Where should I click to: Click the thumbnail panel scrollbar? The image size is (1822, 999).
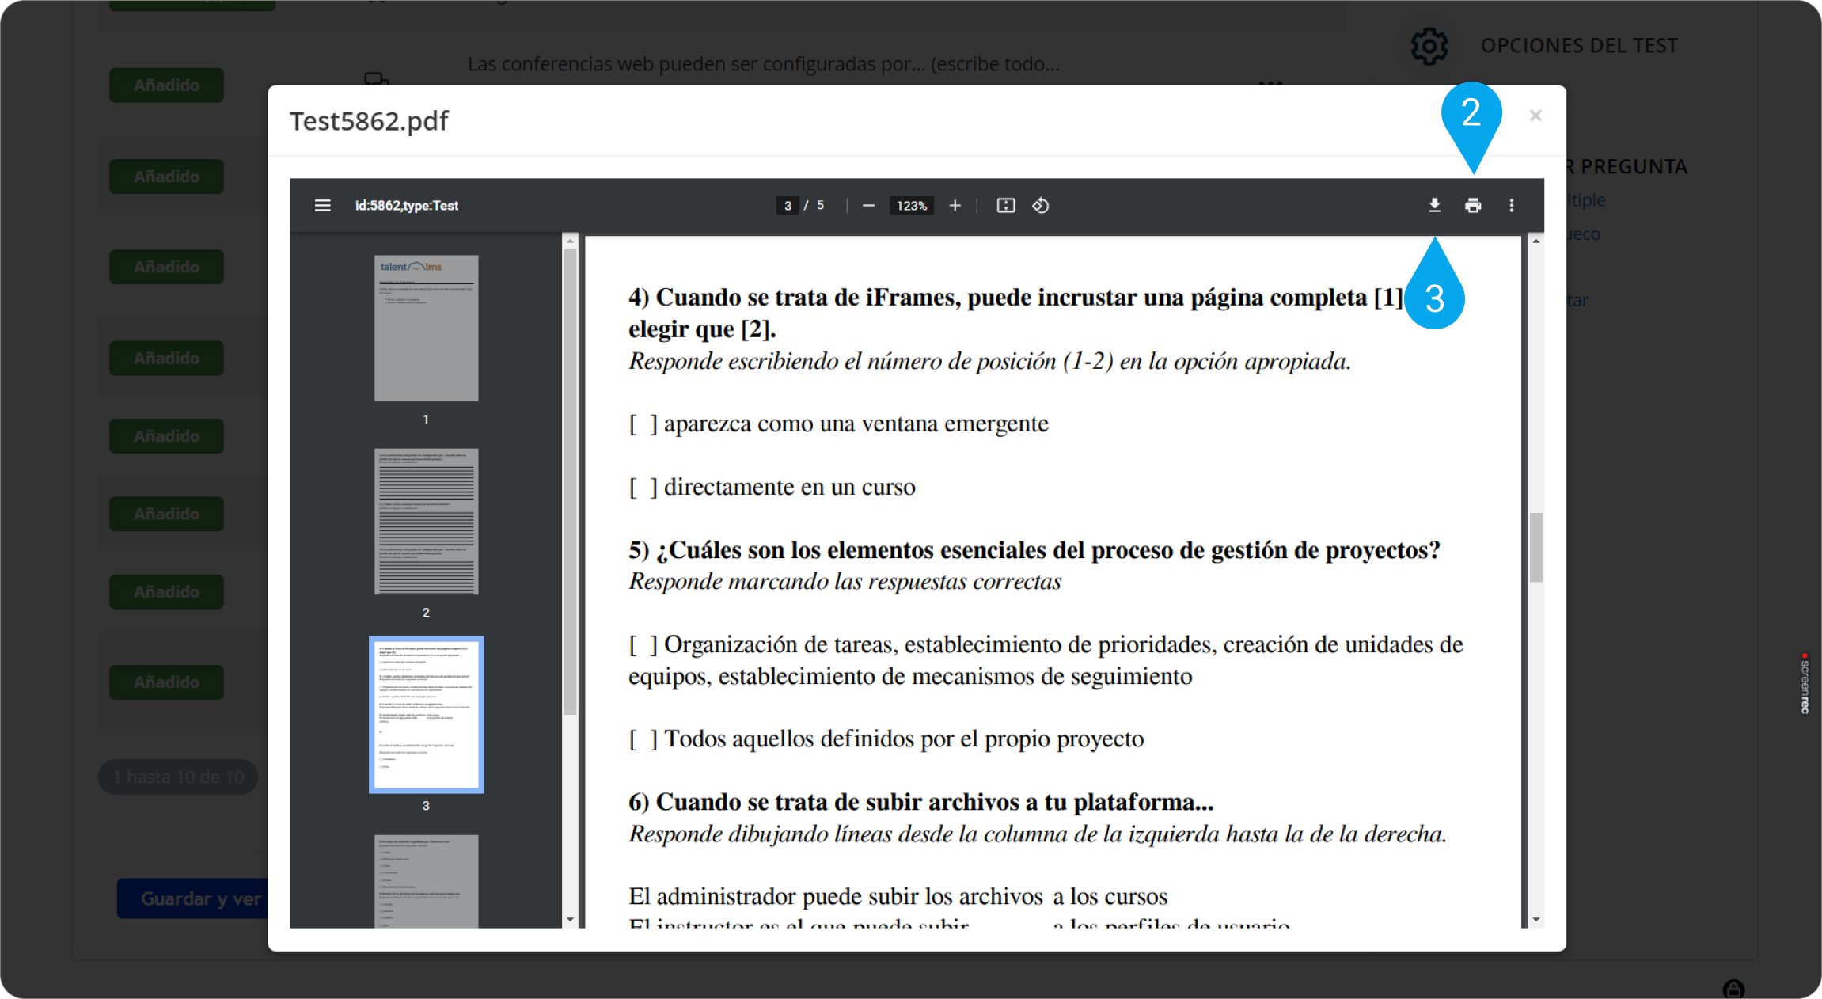(x=570, y=482)
